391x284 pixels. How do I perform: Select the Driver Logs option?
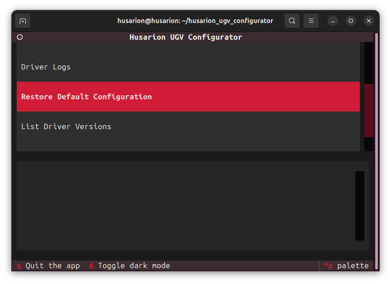point(46,67)
